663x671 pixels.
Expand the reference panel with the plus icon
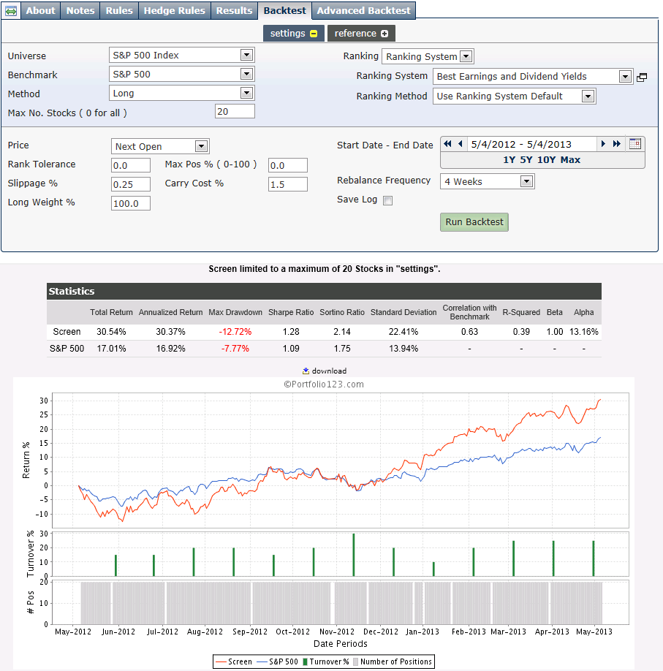pyautogui.click(x=384, y=33)
